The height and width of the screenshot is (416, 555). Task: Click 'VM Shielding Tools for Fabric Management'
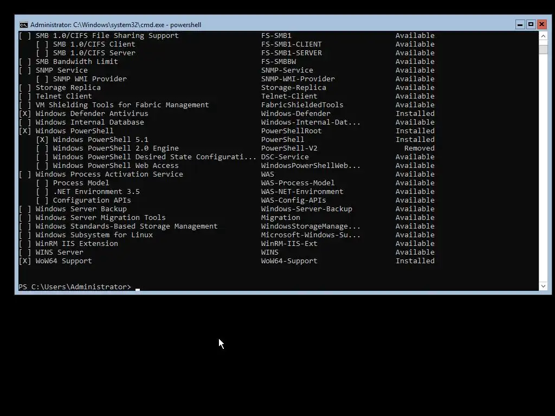pos(122,105)
